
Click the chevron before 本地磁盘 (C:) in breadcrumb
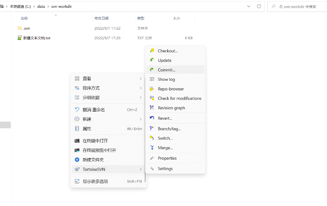point(7,6)
